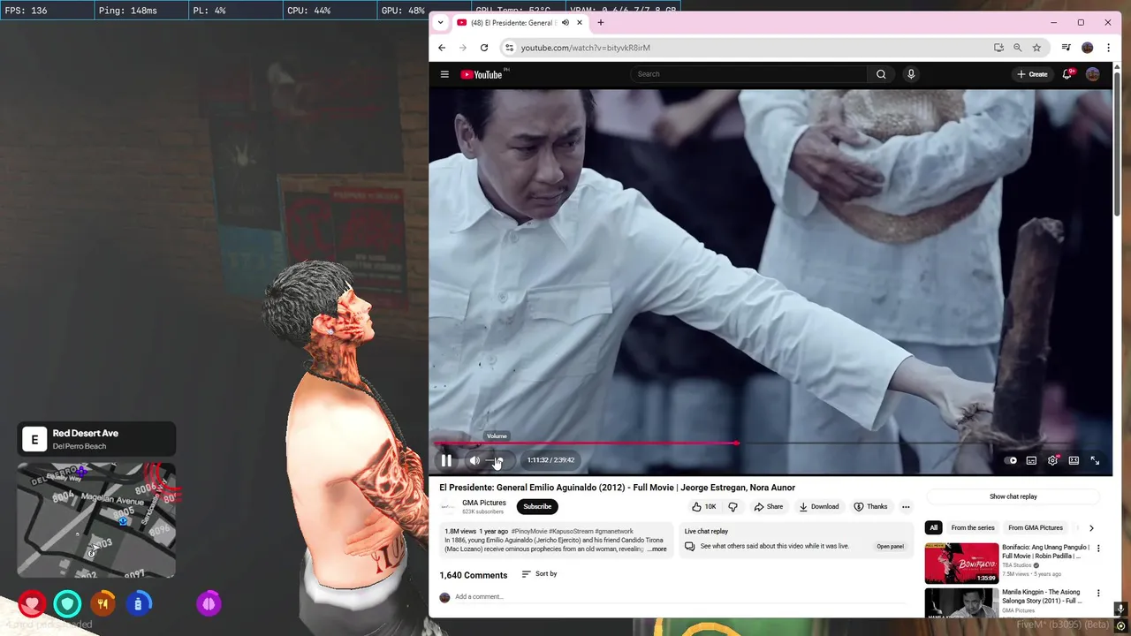
Task: Open the Manila Kingpin video thumbnail
Action: click(x=961, y=602)
